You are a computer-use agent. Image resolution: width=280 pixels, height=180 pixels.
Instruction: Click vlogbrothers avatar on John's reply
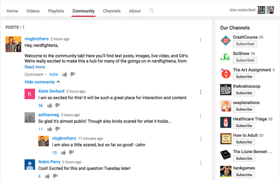(44, 141)
